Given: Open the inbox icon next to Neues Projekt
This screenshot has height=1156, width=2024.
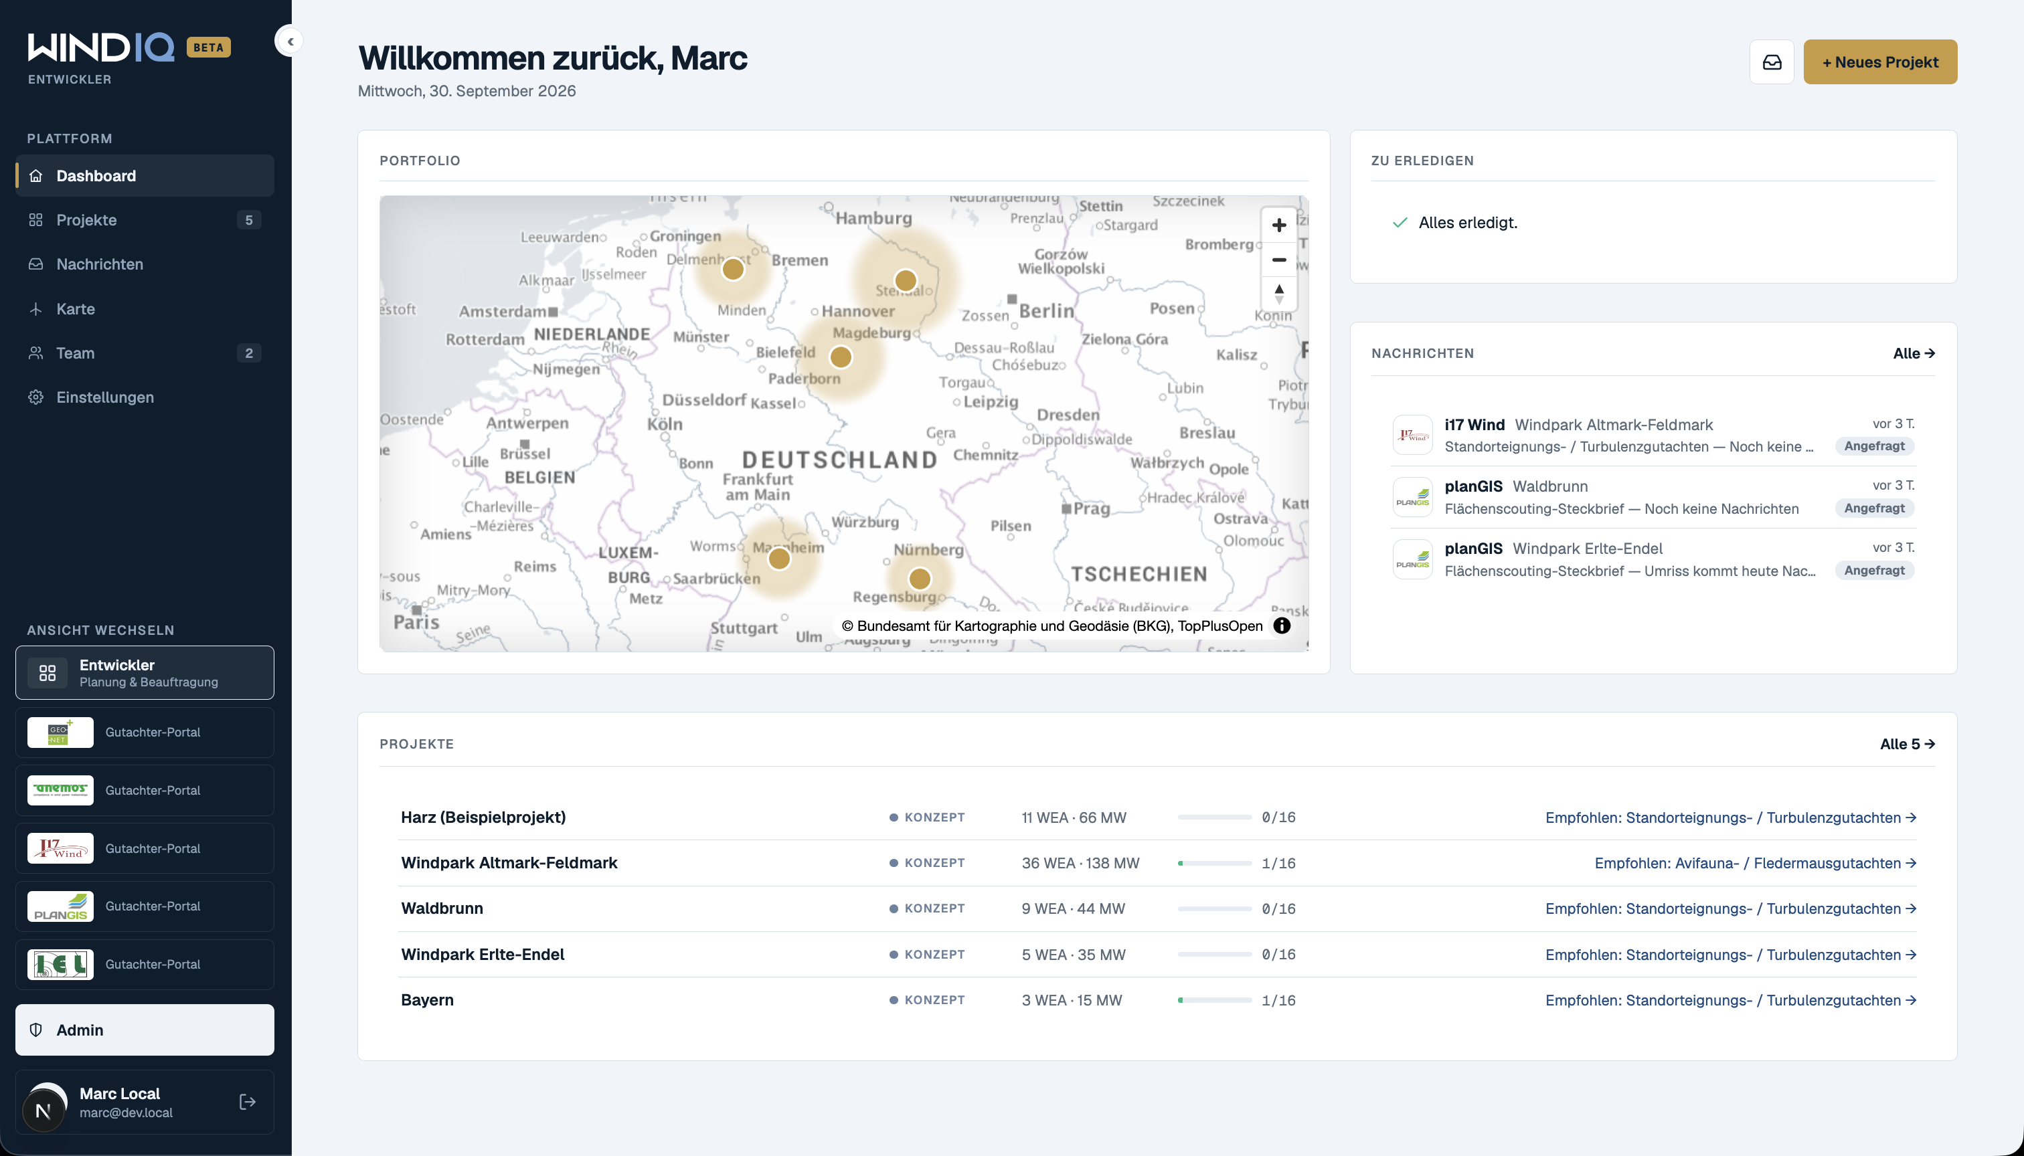Looking at the screenshot, I should (x=1772, y=62).
